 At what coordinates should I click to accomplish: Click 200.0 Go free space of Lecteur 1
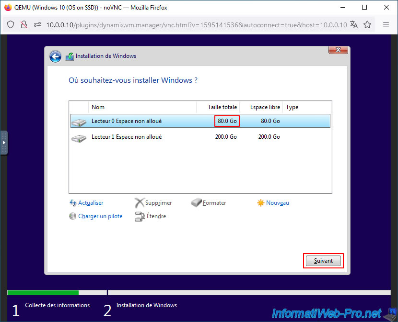(269, 137)
